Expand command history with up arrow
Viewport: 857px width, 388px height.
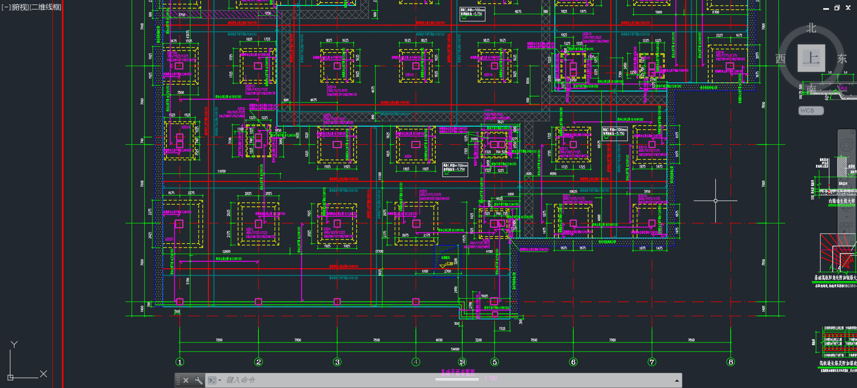click(x=677, y=381)
